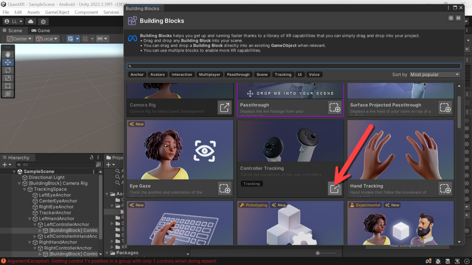Open the Component menu
The width and height of the screenshot is (472, 265).
coord(86,12)
